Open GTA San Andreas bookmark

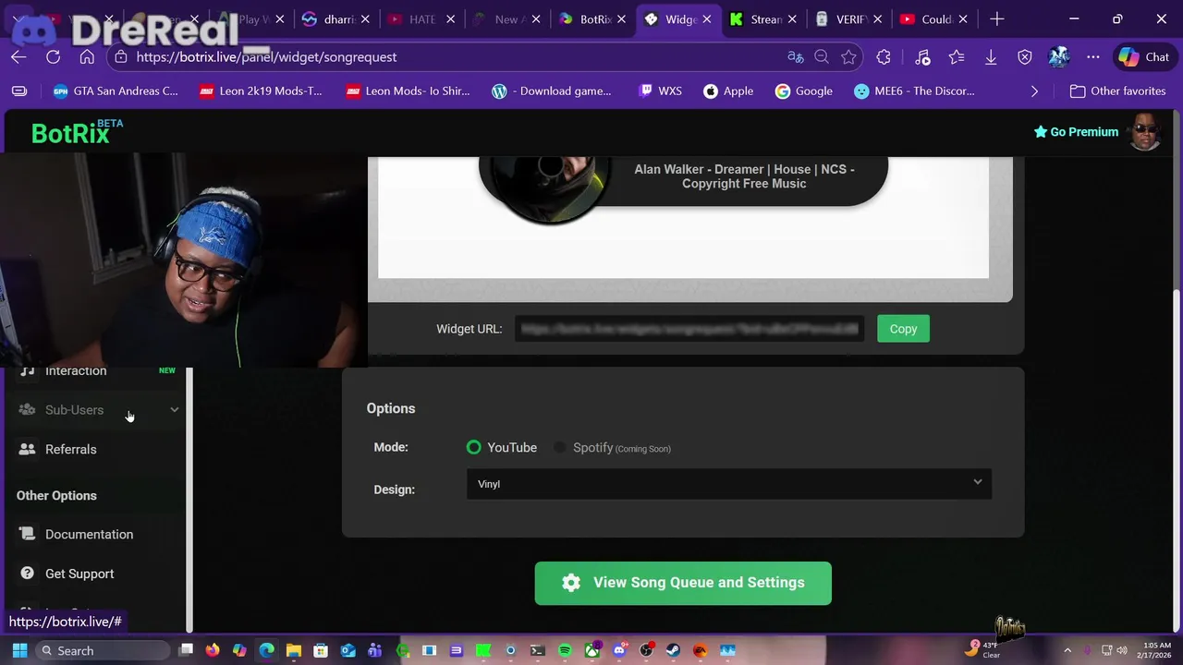coord(116,91)
